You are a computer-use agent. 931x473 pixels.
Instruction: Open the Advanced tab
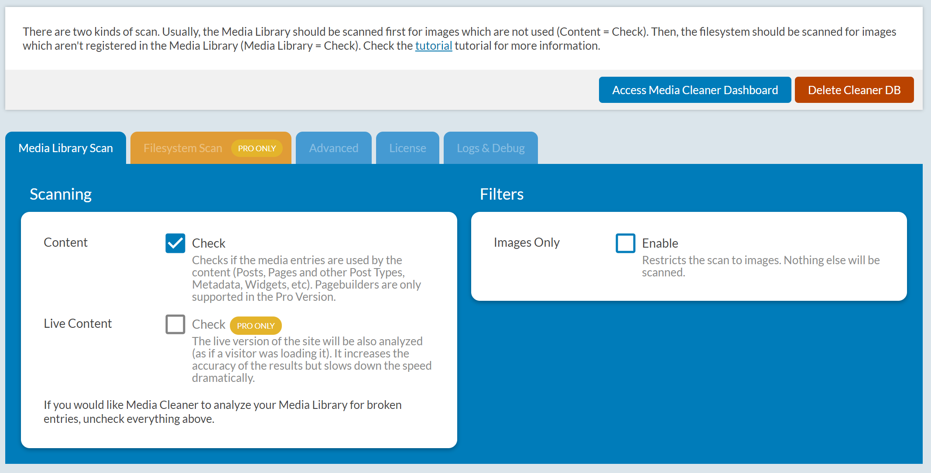coord(334,148)
